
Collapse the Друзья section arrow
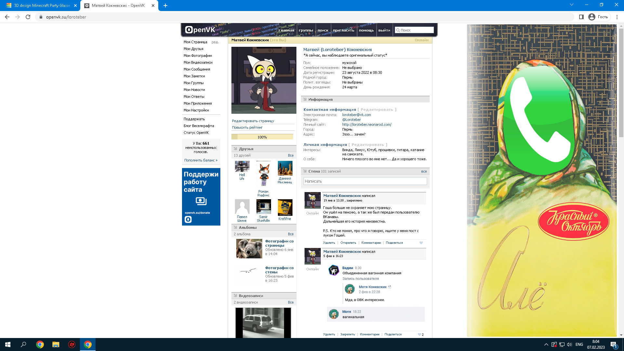[235, 149]
